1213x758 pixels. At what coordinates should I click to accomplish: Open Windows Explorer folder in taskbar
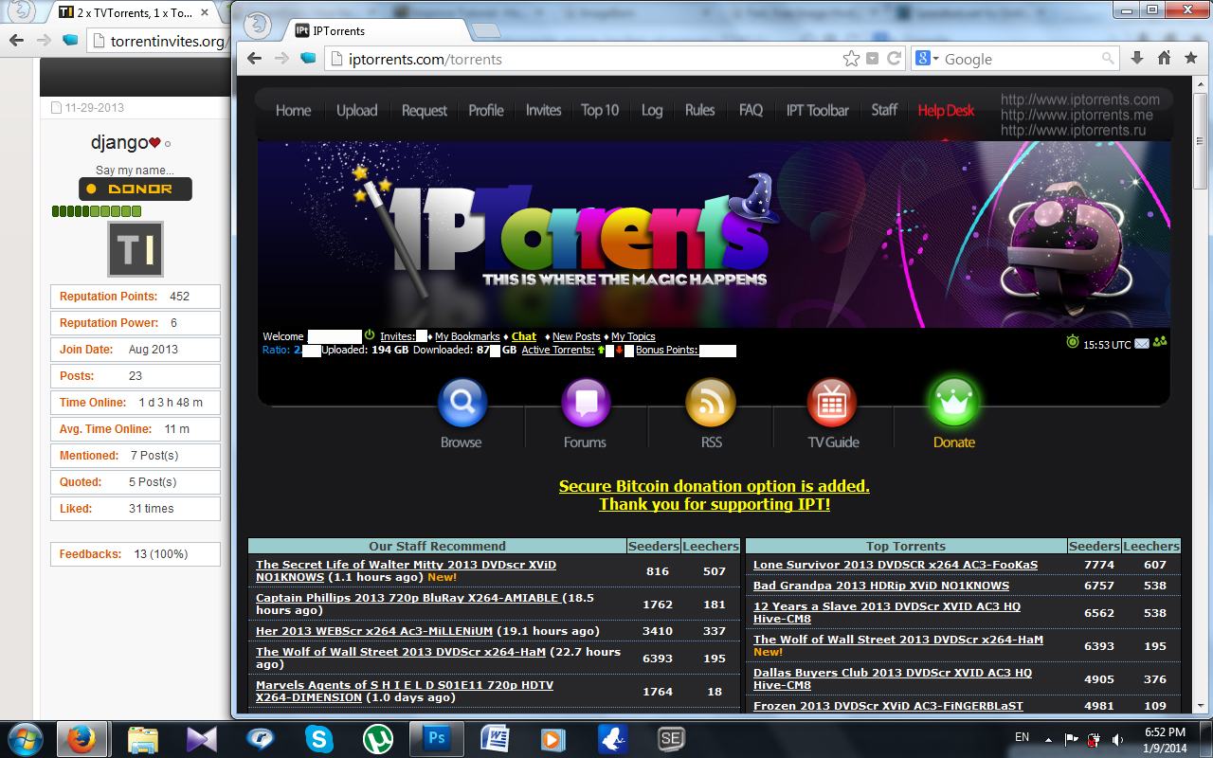[x=142, y=738]
